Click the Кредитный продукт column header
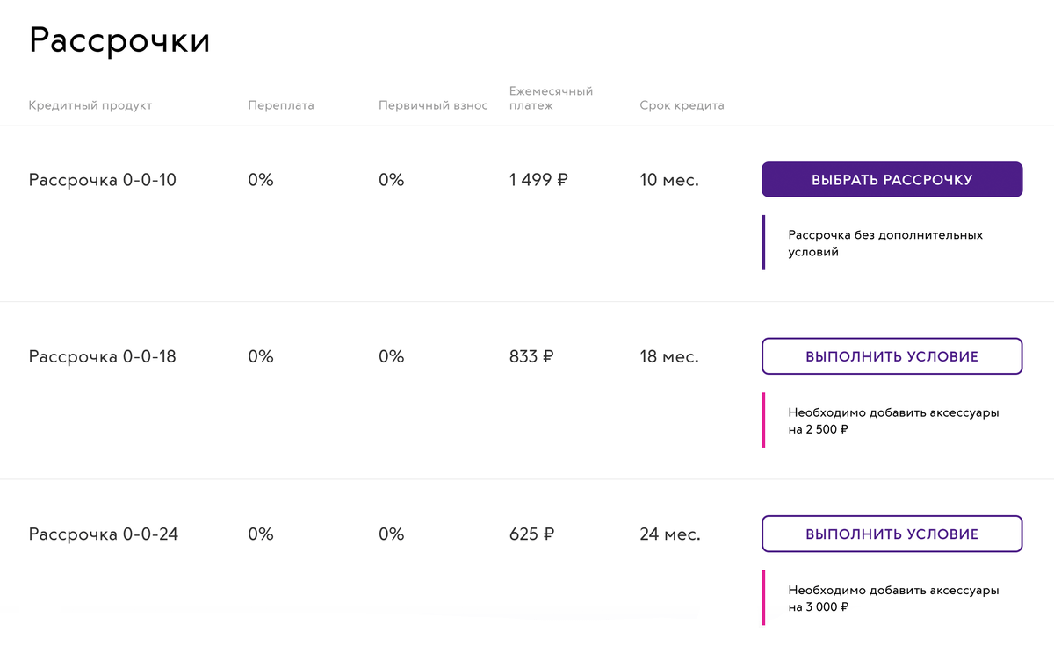 [x=90, y=105]
